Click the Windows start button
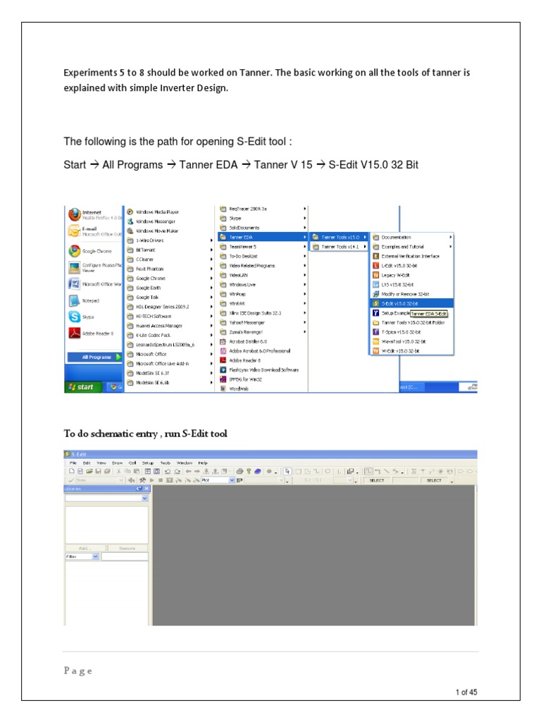This screenshot has height=722, width=541. pos(83,387)
